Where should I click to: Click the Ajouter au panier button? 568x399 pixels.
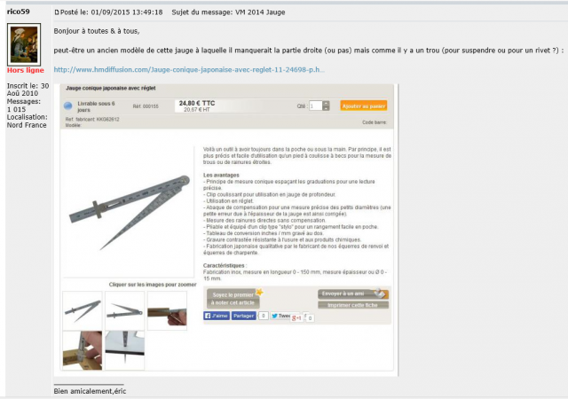pos(364,106)
